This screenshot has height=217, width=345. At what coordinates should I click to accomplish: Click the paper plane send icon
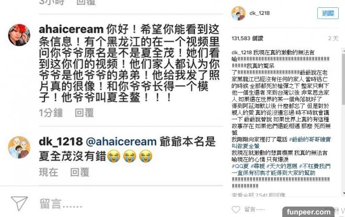coord(19,203)
